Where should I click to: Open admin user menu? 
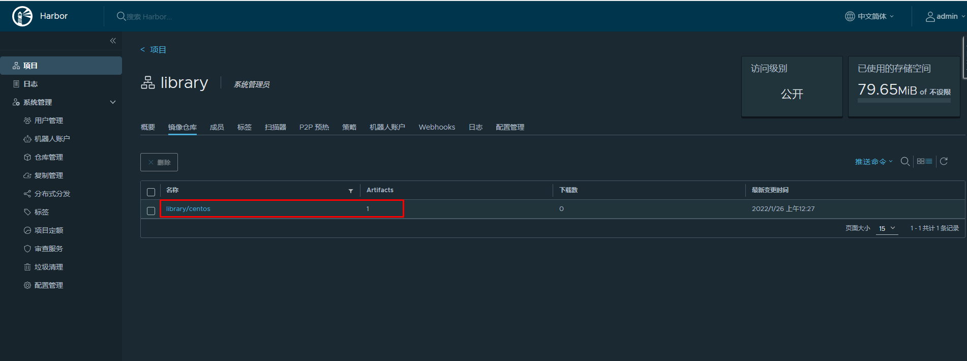945,16
